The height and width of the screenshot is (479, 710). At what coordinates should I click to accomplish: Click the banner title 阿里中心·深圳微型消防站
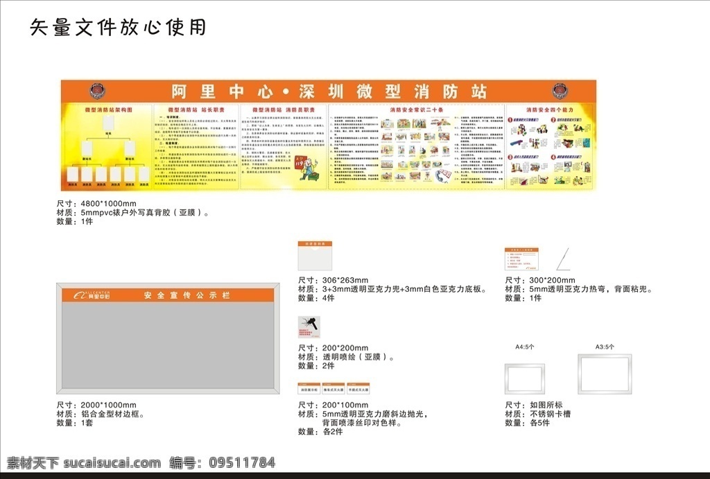[x=329, y=92]
